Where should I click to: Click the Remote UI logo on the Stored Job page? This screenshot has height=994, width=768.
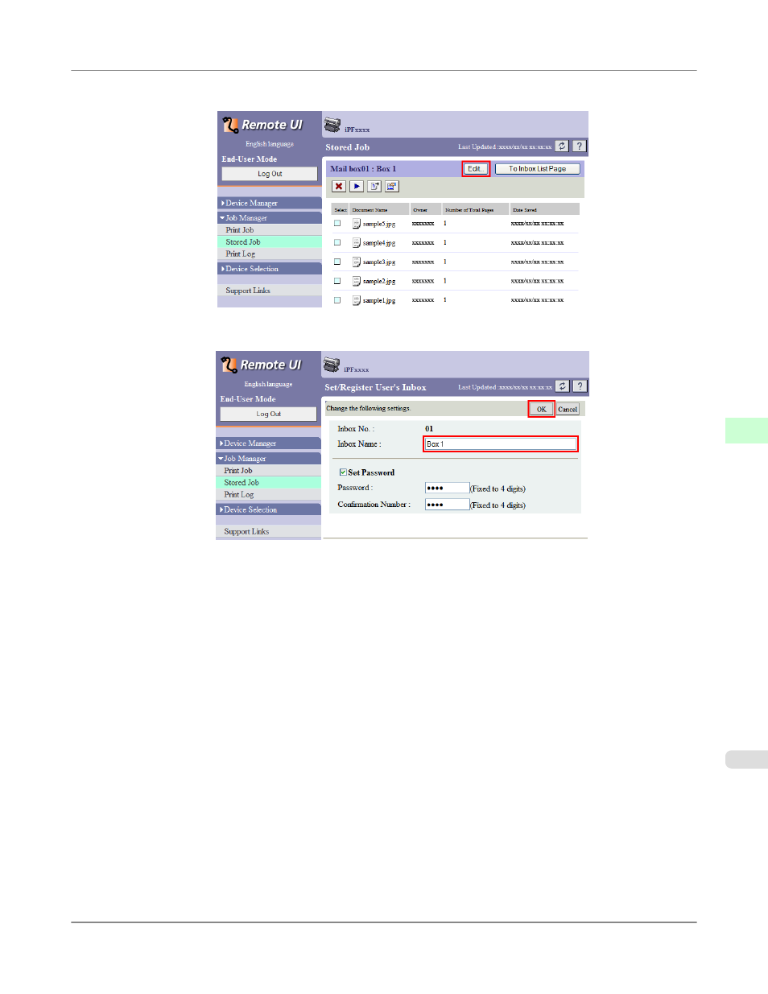coord(262,125)
